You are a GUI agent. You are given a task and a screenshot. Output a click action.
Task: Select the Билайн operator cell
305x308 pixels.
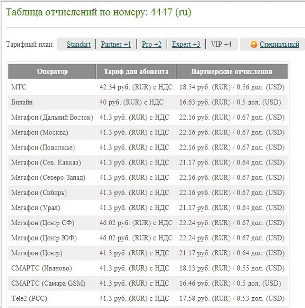click(52, 102)
